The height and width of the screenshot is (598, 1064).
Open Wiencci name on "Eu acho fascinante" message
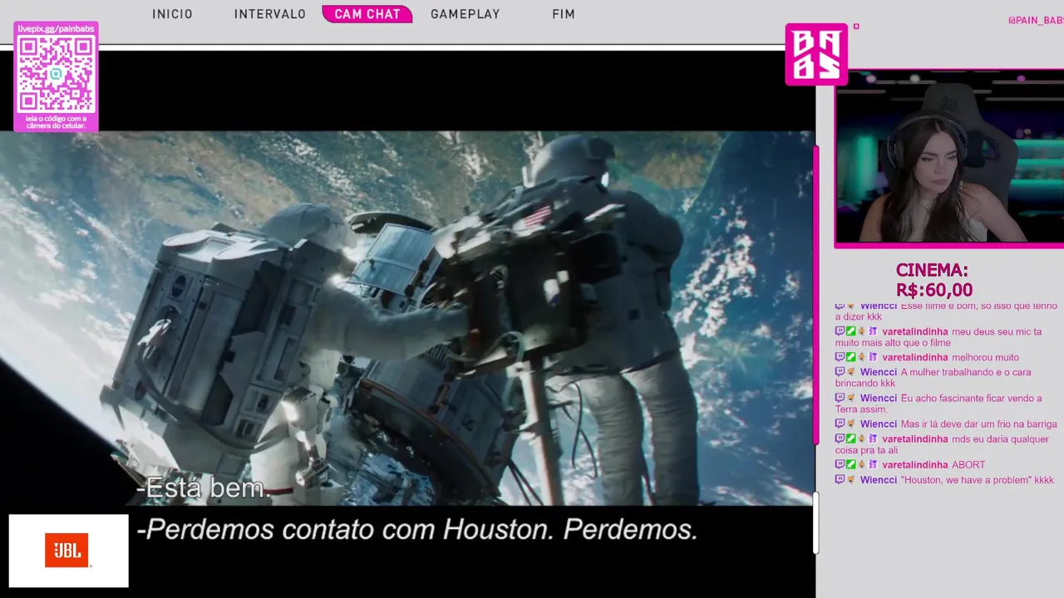click(879, 399)
